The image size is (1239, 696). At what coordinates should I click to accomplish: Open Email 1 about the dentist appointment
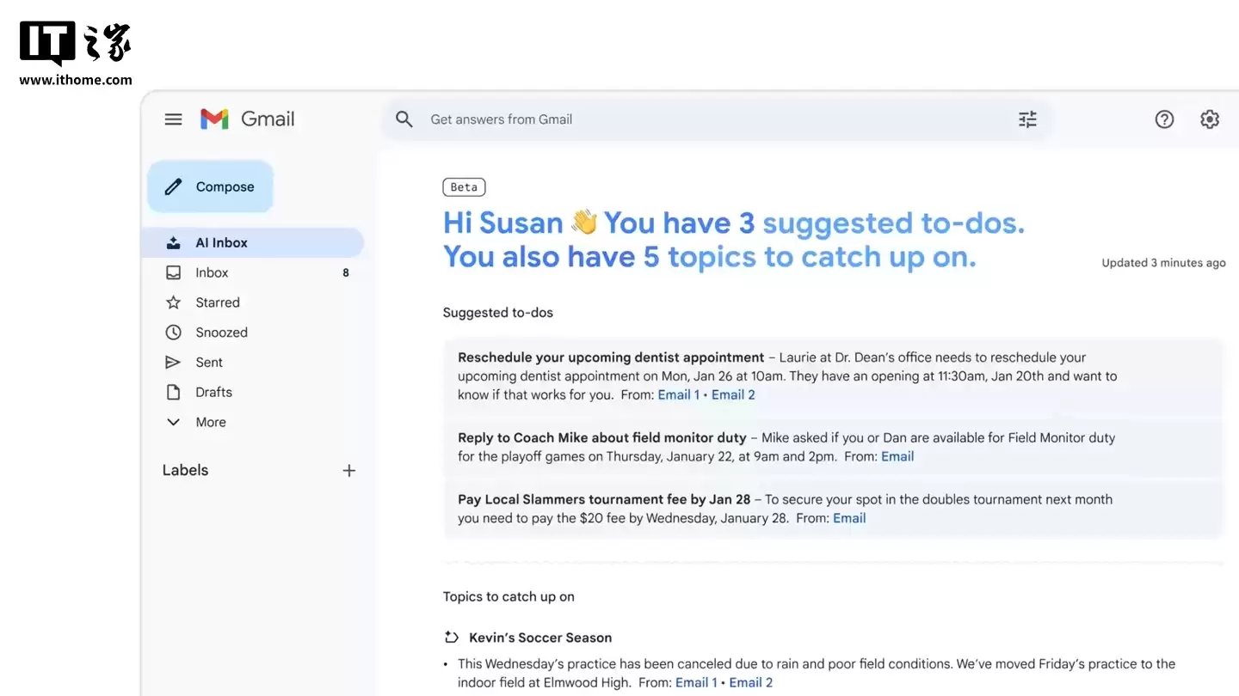[x=679, y=394]
